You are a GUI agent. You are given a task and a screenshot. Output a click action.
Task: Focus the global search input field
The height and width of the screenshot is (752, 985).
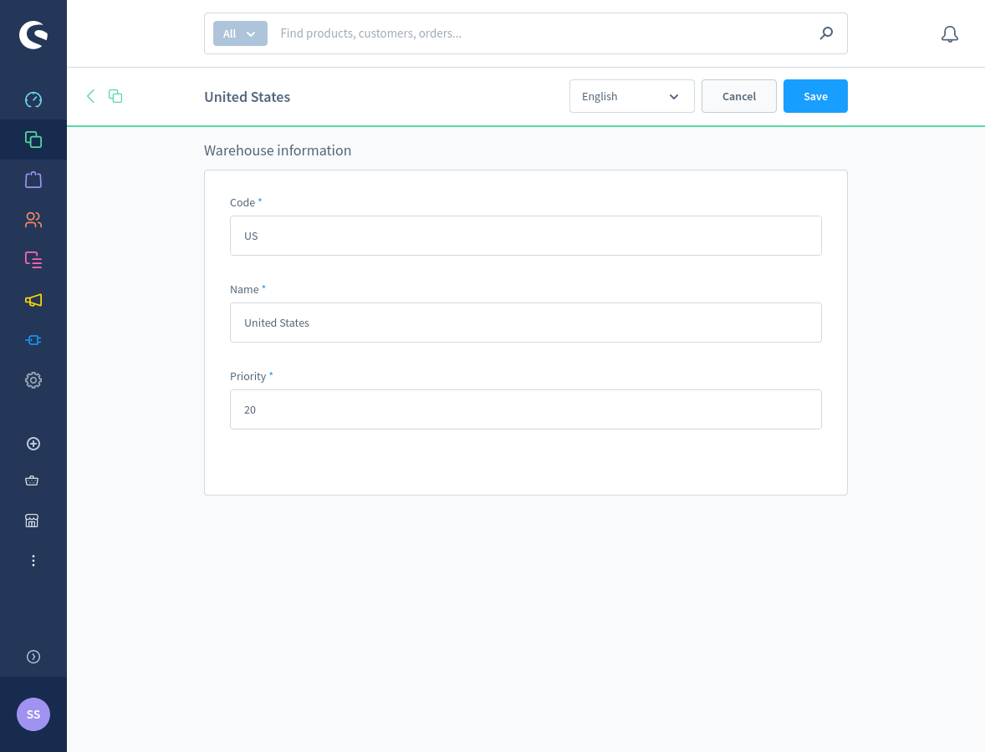544,33
